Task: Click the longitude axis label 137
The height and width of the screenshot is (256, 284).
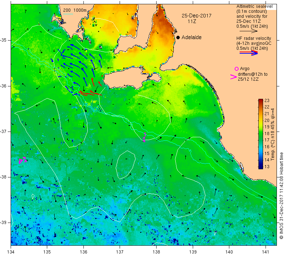Action: tap(120, 252)
